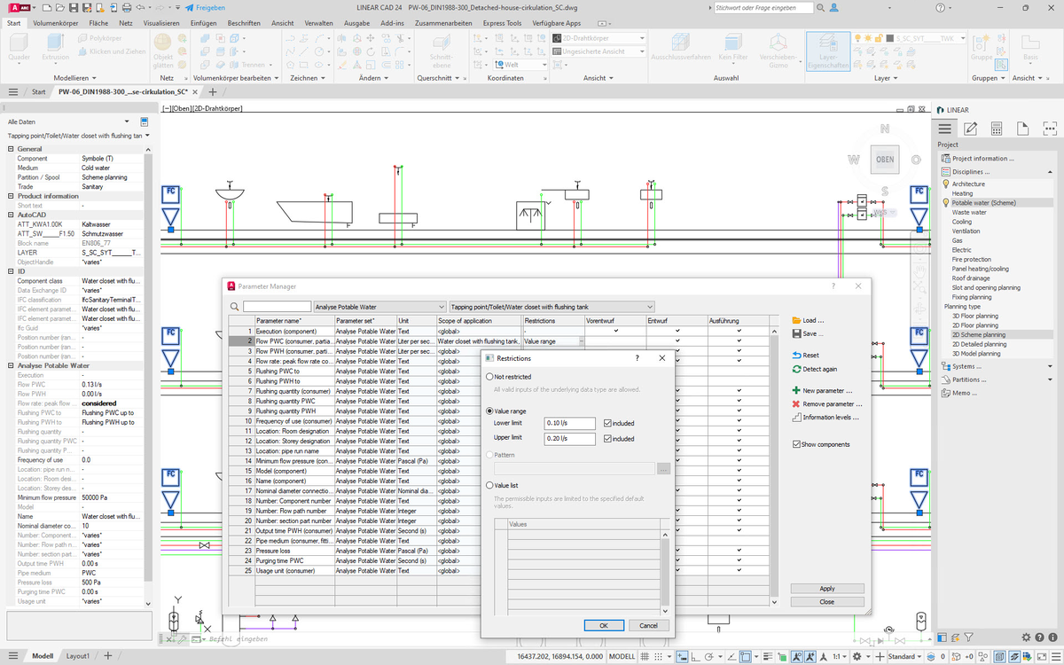1064x665 pixels.
Task: Click the Apply button in Parameter Manager
Action: [x=826, y=588]
